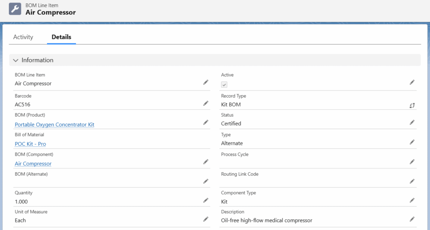
Task: Toggle the Active checkbox
Action: 224,85
